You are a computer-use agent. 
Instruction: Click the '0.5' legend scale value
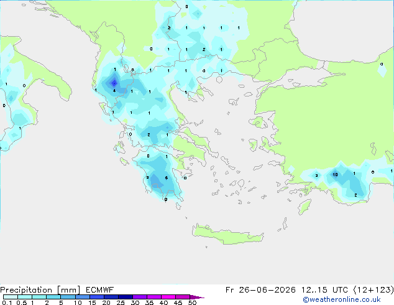(x=22, y=303)
